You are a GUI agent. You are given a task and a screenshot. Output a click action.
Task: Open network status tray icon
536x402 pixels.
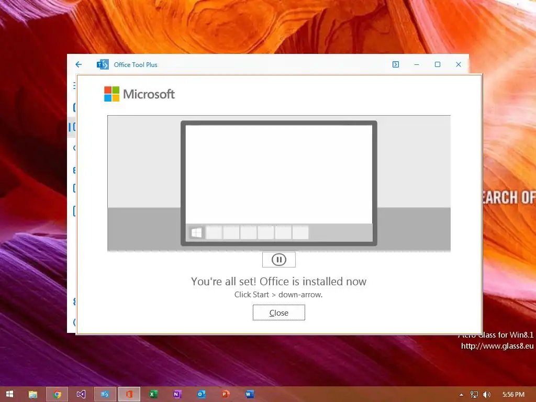point(474,395)
